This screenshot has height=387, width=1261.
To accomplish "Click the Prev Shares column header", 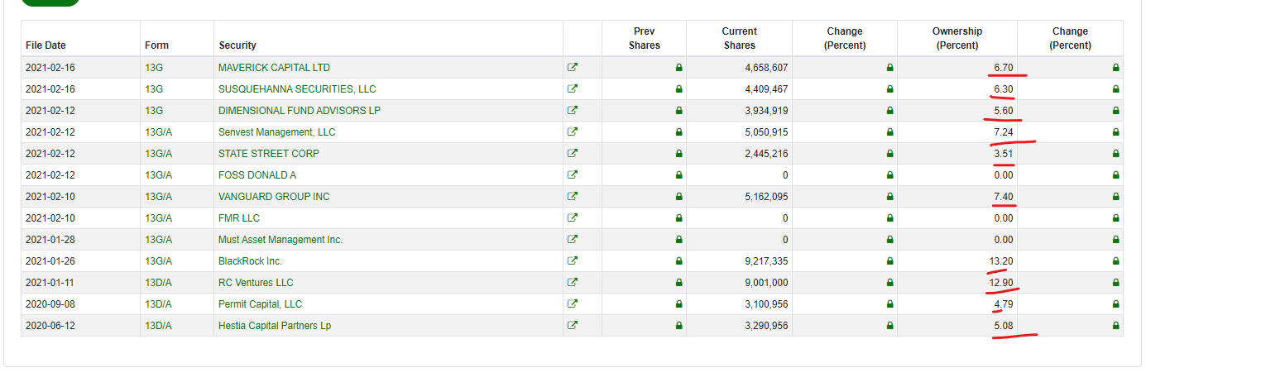I will point(645,38).
